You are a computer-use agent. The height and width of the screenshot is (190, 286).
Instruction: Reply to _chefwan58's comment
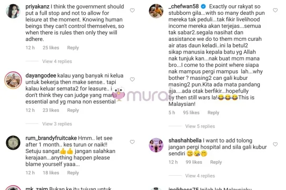coord(214,113)
